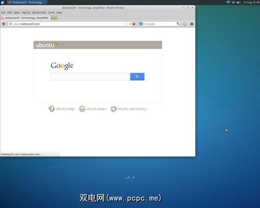Click the bookmark star in the URL bar
The height and width of the screenshot is (208, 260).
tap(126, 24)
